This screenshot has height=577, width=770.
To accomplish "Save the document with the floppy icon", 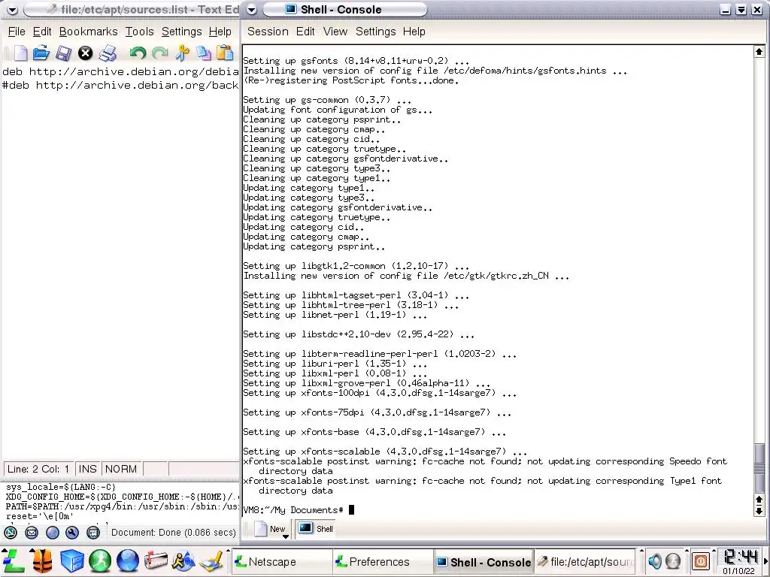I will [63, 53].
